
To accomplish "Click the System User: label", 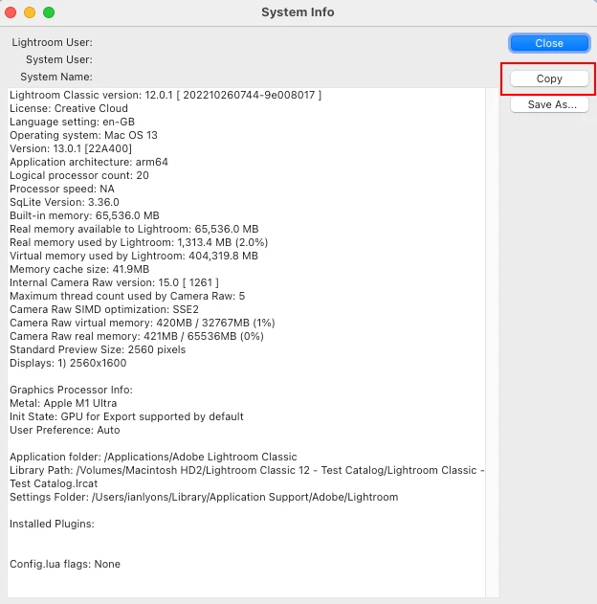I will coord(59,59).
